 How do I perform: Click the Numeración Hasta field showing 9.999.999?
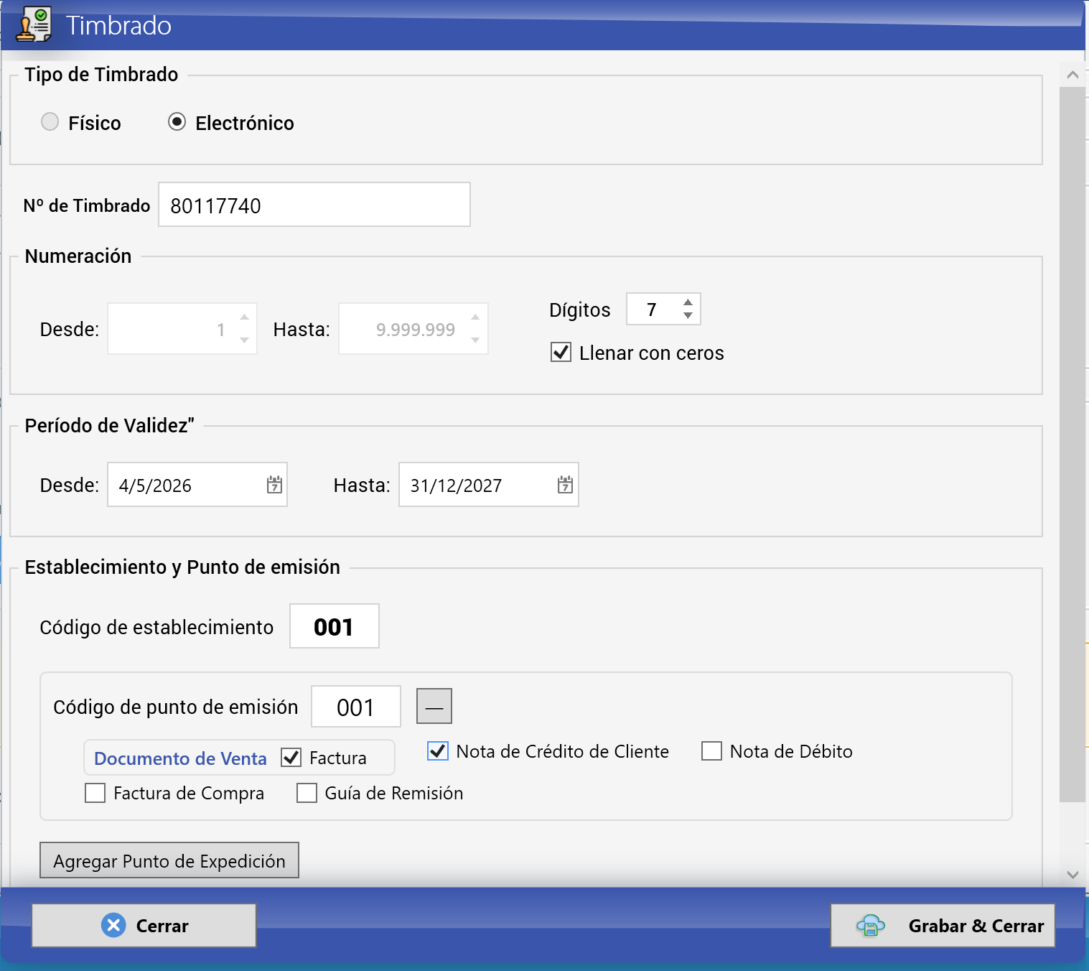[x=413, y=329]
